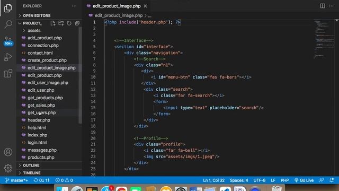Start Go Live server
Screen dimensions: 339x191
[304, 180]
